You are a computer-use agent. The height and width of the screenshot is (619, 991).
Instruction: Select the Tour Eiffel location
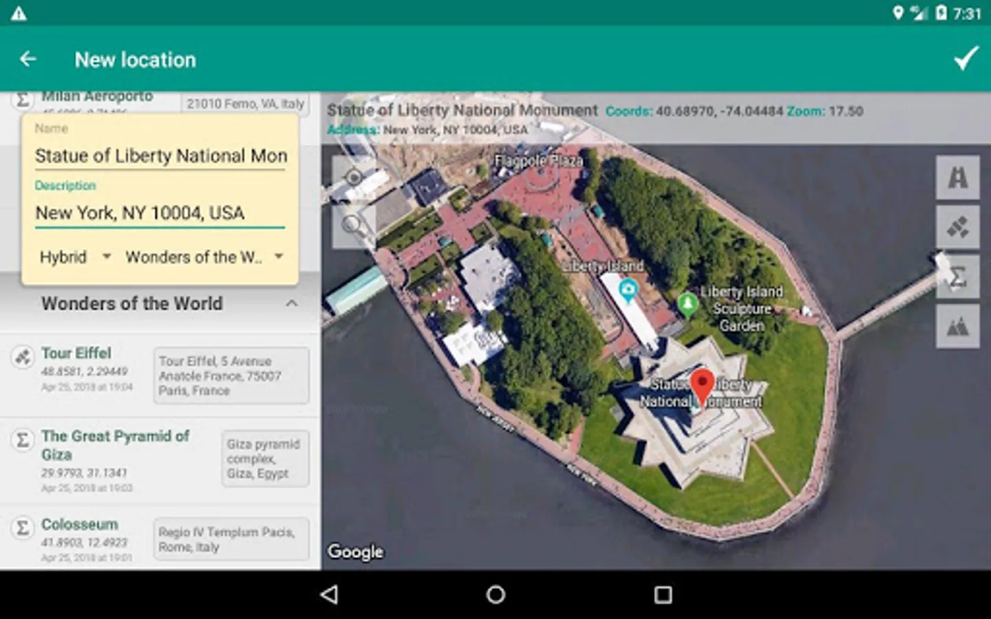160,376
